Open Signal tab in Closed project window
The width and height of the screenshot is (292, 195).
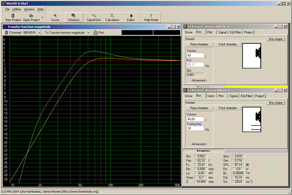pos(222,32)
